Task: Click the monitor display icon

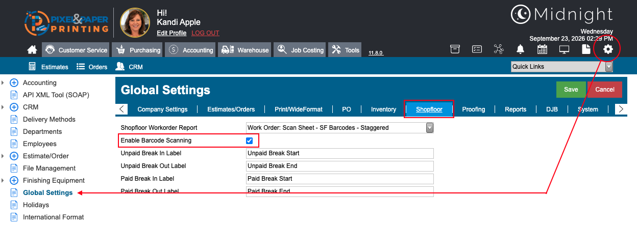Action: pos(564,49)
